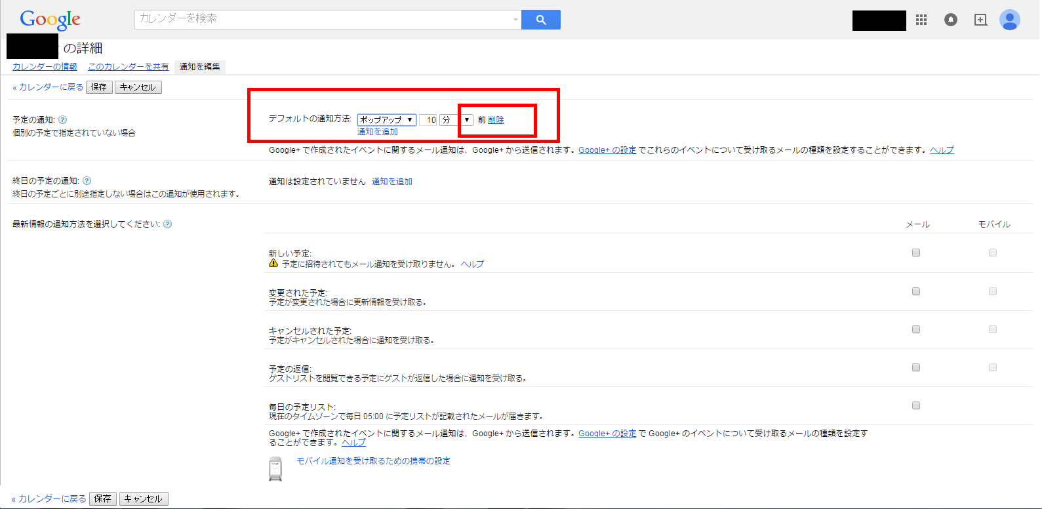Click top キャンセル button

click(x=138, y=87)
